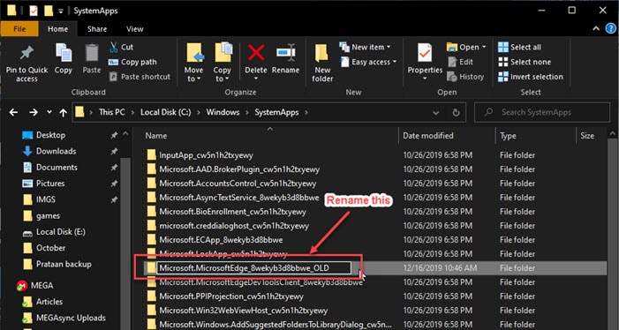Open the File tab
The height and width of the screenshot is (330, 619).
click(x=19, y=29)
